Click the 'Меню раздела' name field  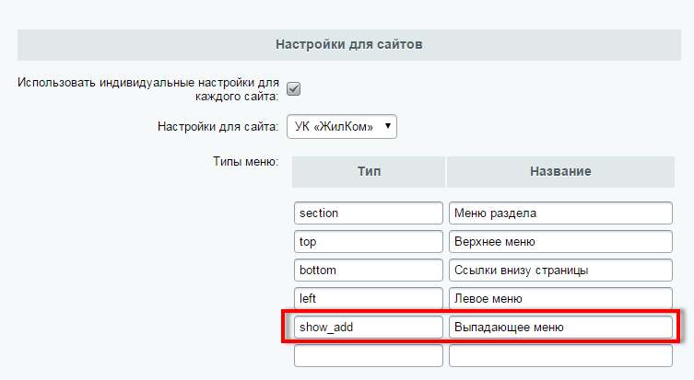tap(560, 213)
